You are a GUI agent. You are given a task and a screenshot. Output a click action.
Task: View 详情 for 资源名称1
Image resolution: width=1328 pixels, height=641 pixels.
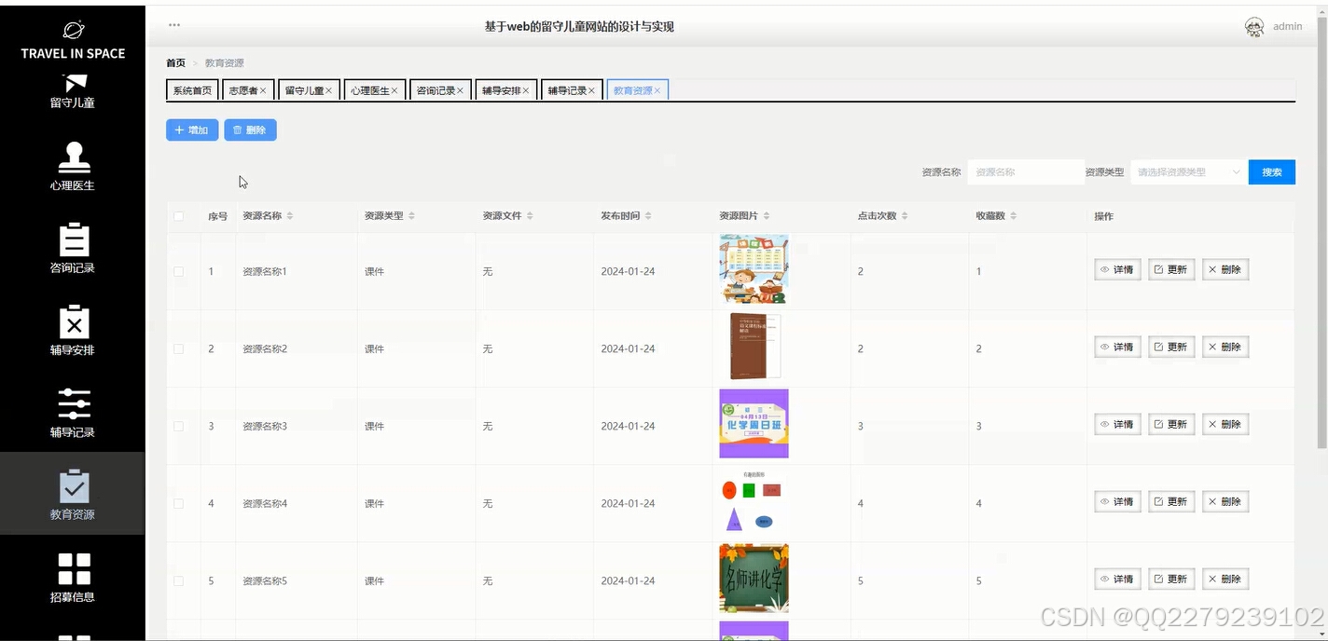(1117, 269)
